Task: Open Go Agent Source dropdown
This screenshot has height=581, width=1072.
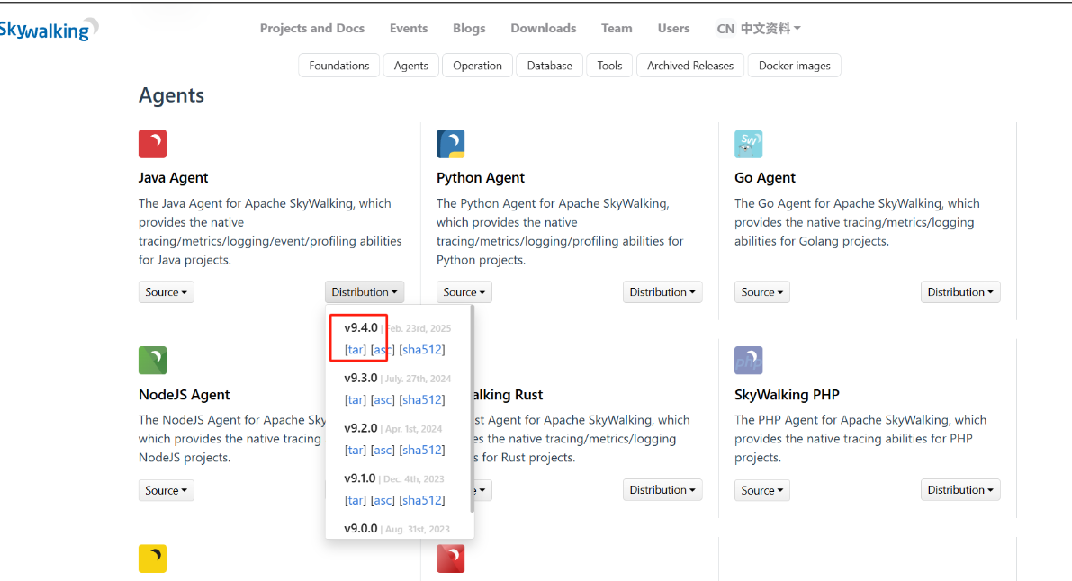Action: click(x=762, y=292)
